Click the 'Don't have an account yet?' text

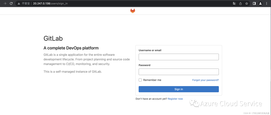point(151,99)
